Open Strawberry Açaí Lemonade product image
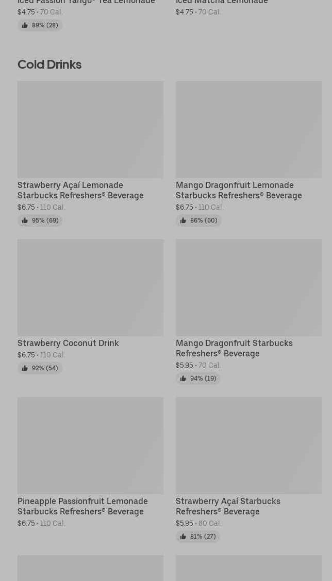This screenshot has height=581, width=332. click(91, 129)
